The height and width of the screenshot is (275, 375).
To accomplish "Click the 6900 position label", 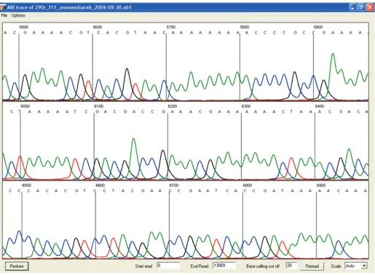I will coord(321,186).
